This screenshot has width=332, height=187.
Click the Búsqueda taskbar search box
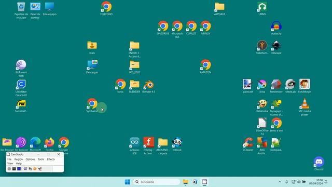[x=157, y=182]
